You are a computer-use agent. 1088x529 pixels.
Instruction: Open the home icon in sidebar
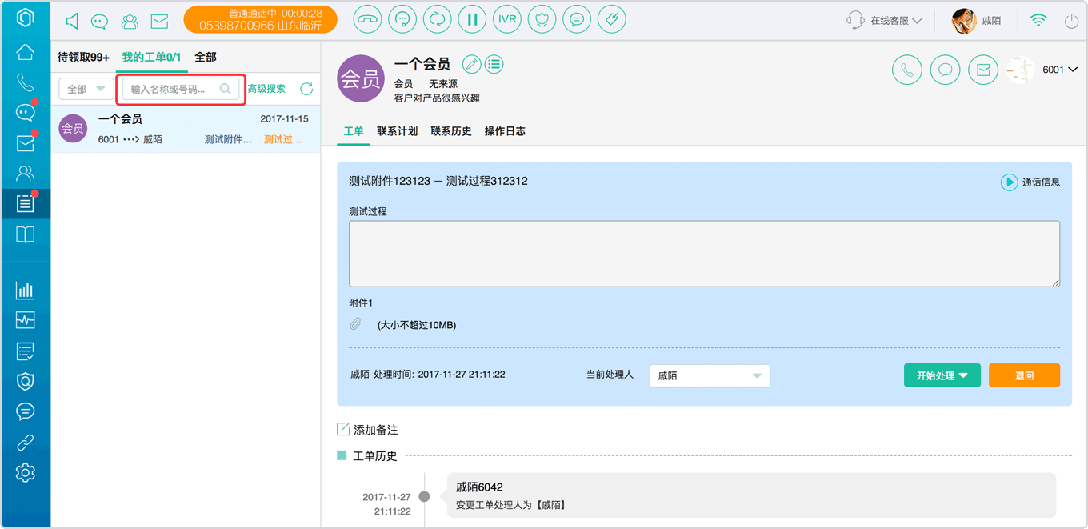point(26,53)
